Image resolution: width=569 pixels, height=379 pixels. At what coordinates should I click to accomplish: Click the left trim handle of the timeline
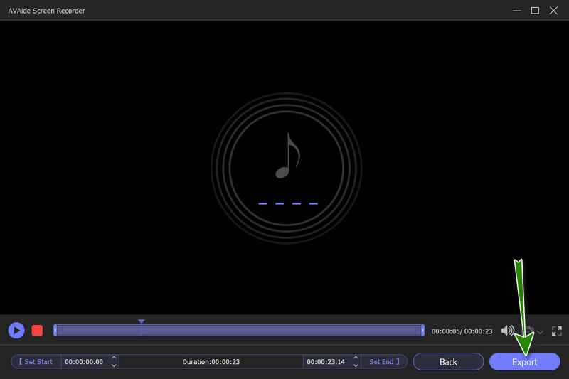(x=55, y=330)
